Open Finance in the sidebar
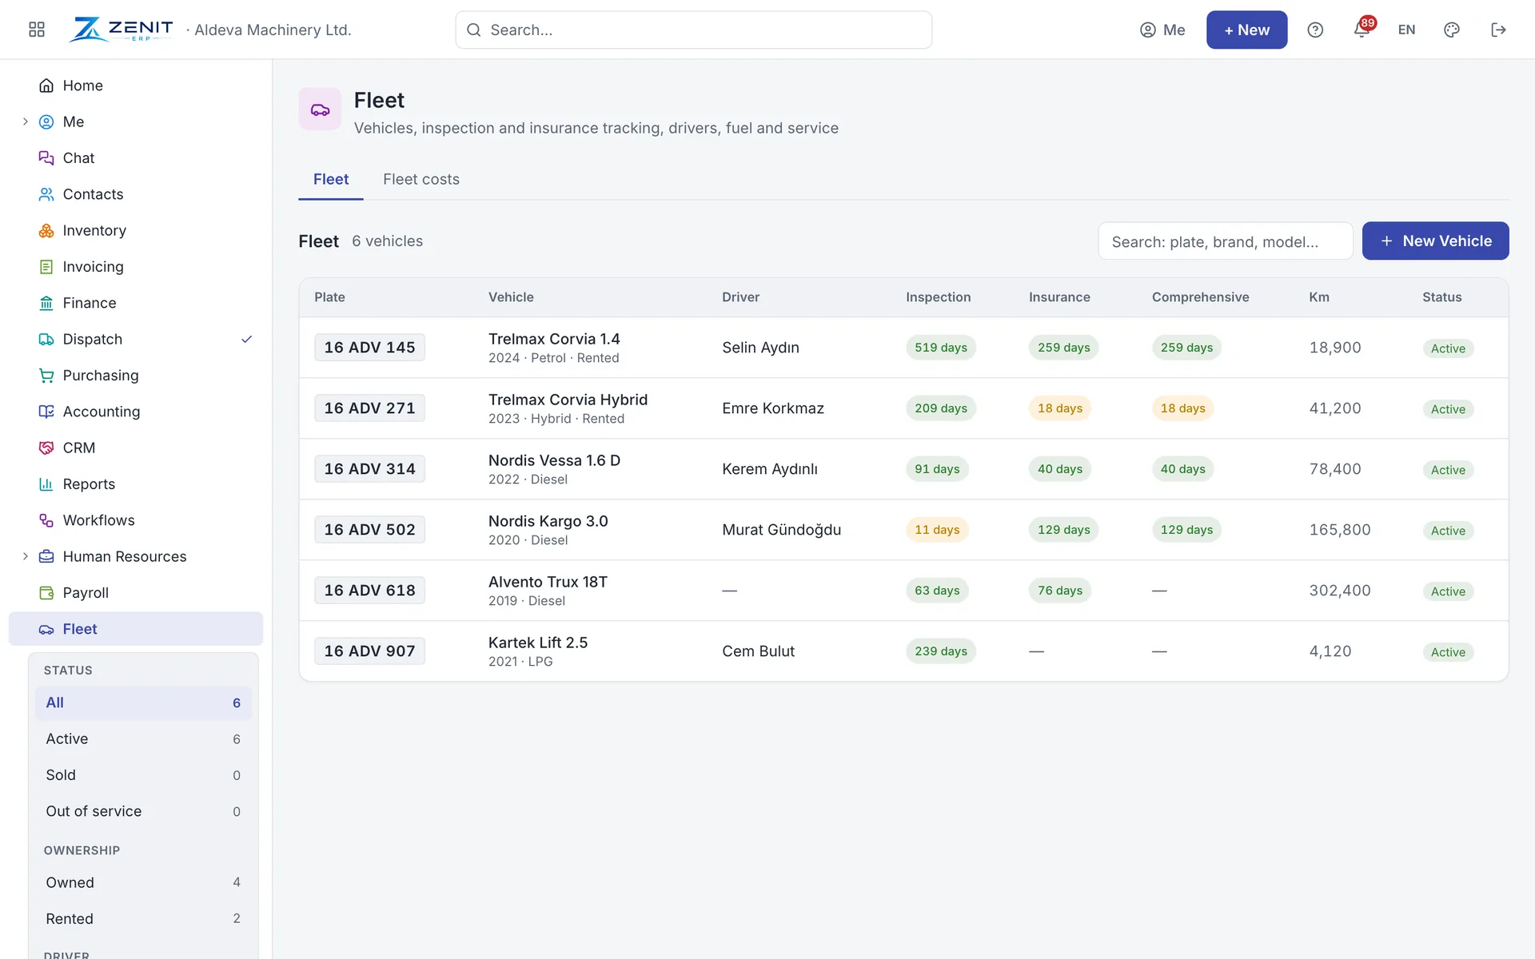1535x959 pixels. pyautogui.click(x=136, y=303)
